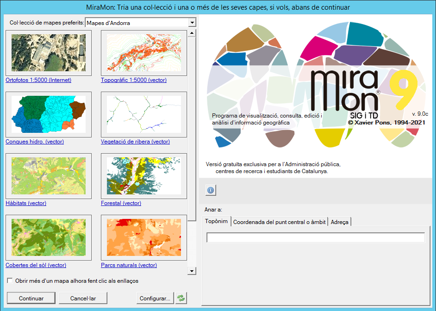Click the green refresh arrows icon

[181, 298]
